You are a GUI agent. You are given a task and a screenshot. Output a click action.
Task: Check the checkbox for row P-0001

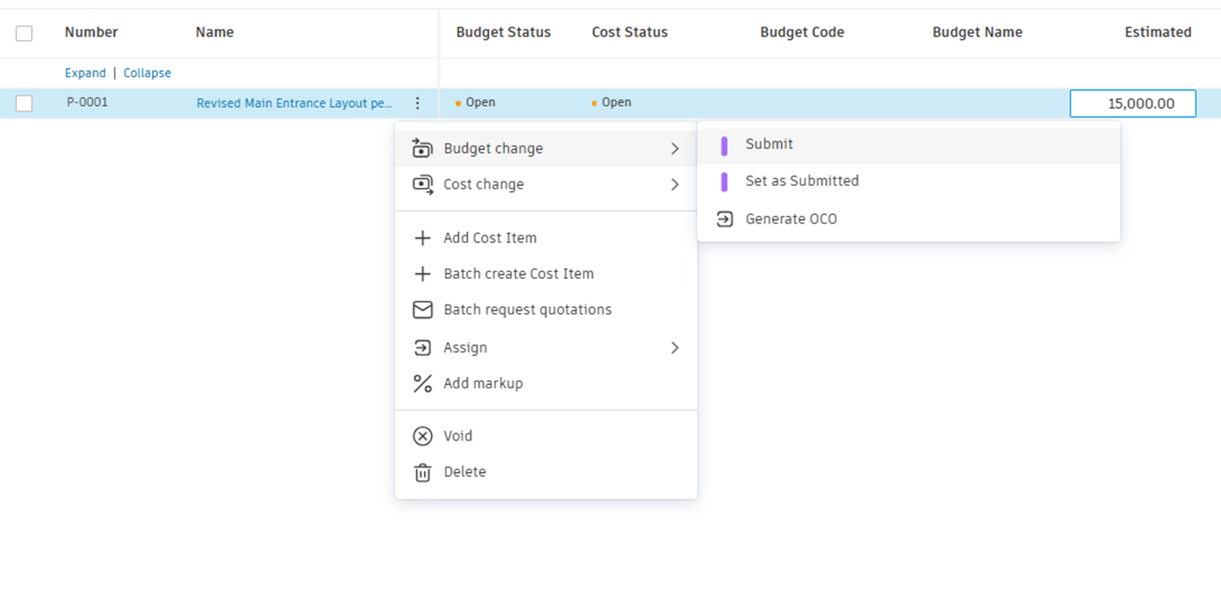(24, 103)
